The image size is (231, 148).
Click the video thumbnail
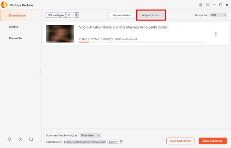[60, 34]
